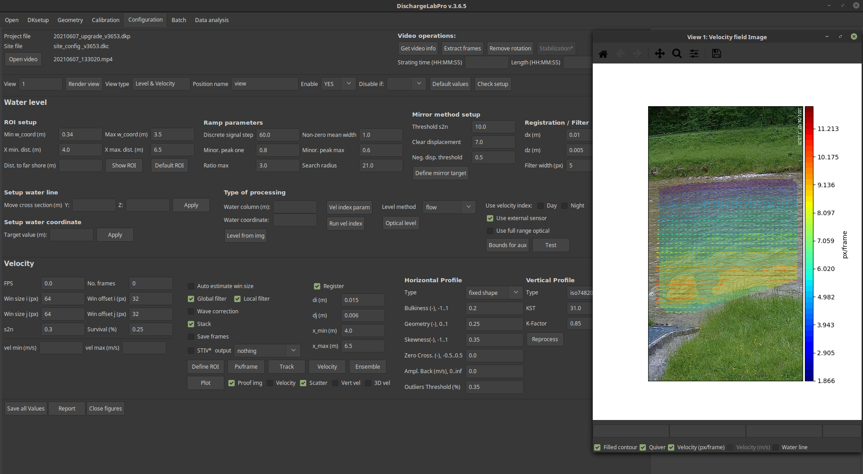Enable the Wave correction checkbox
863x474 pixels.
[191, 311]
